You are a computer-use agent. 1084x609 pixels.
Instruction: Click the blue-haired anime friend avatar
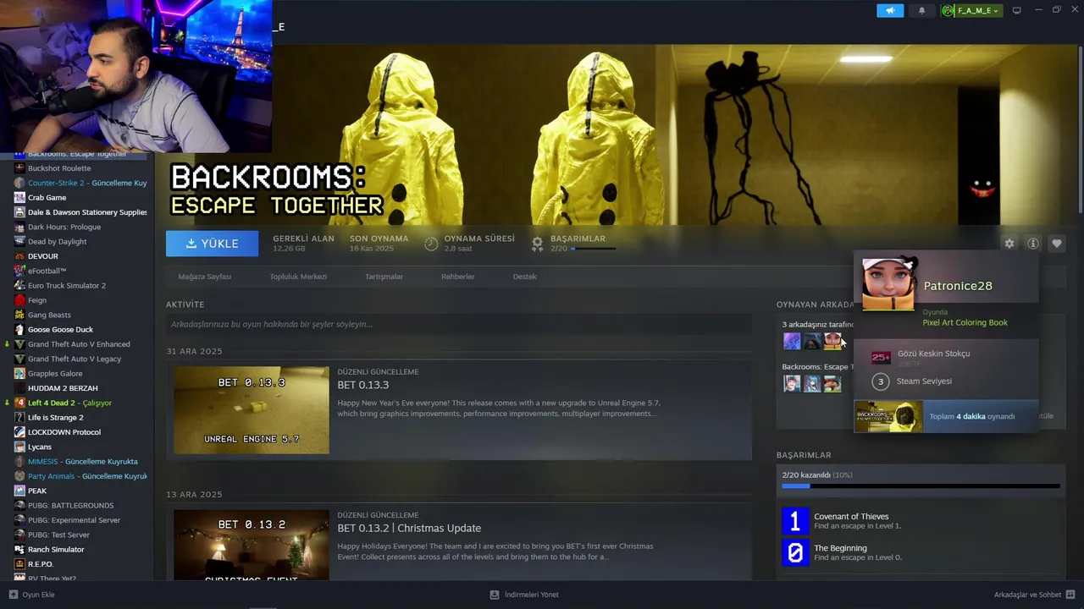coord(812,383)
